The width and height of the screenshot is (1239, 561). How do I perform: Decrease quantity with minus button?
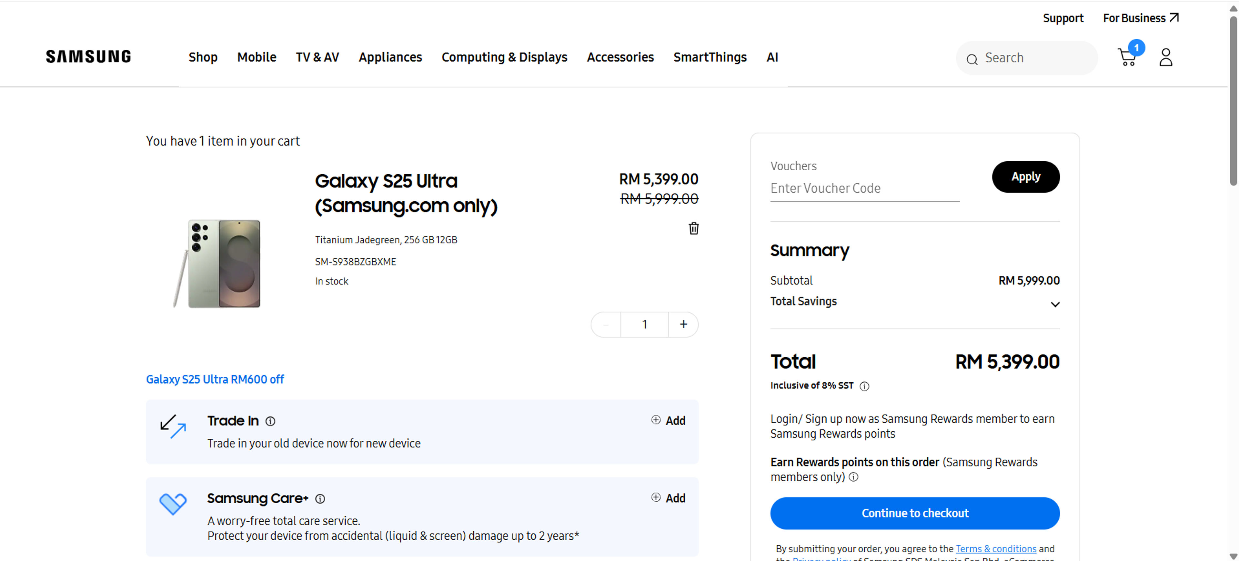pos(606,325)
